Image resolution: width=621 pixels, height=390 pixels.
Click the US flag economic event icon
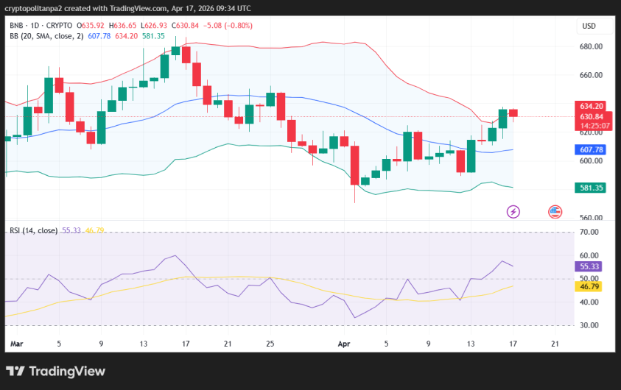(555, 212)
